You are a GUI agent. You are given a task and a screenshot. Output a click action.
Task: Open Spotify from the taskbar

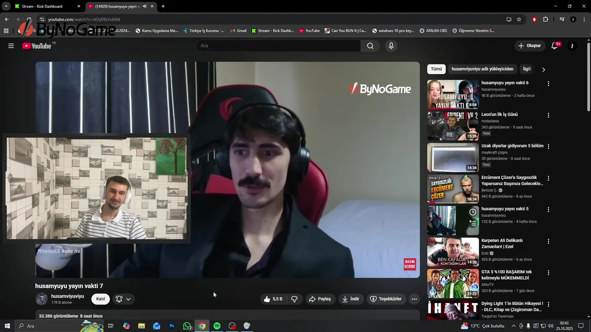tap(217, 326)
